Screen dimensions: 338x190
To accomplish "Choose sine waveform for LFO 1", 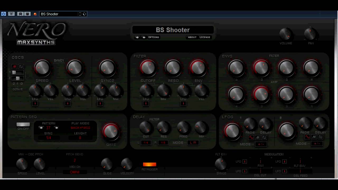I will tap(251, 137).
